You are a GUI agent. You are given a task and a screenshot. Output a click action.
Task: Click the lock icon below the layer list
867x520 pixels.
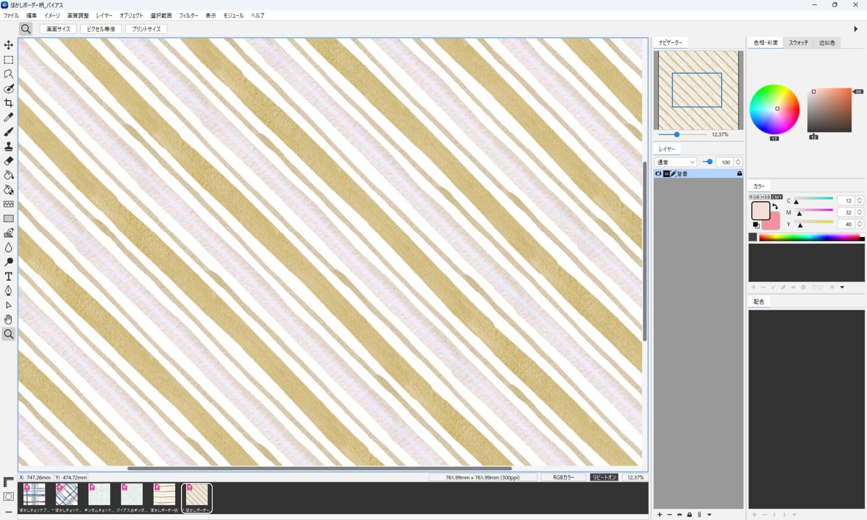tap(689, 515)
